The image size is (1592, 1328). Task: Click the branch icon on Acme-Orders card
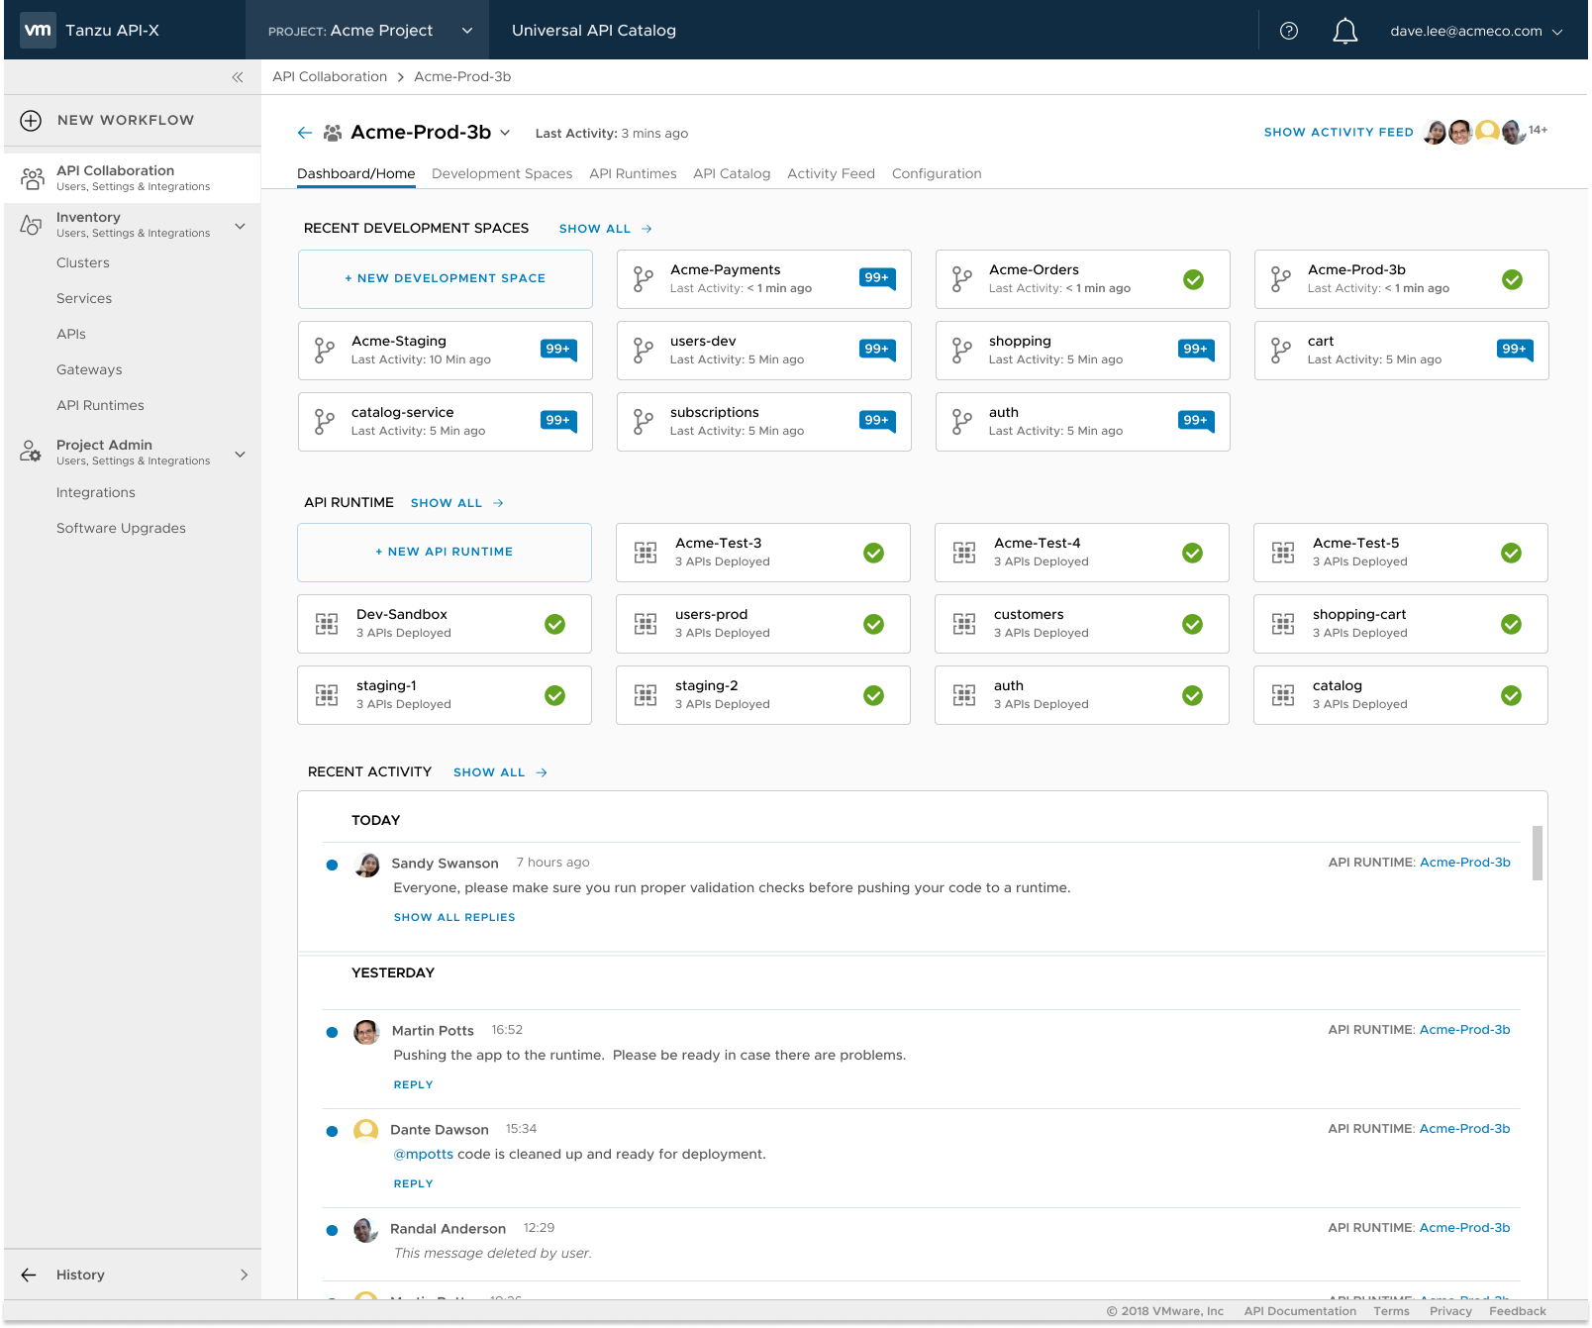coord(961,279)
